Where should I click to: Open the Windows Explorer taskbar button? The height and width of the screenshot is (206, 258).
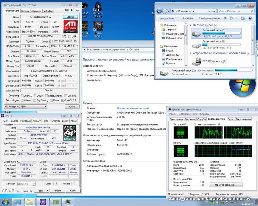pos(30,202)
